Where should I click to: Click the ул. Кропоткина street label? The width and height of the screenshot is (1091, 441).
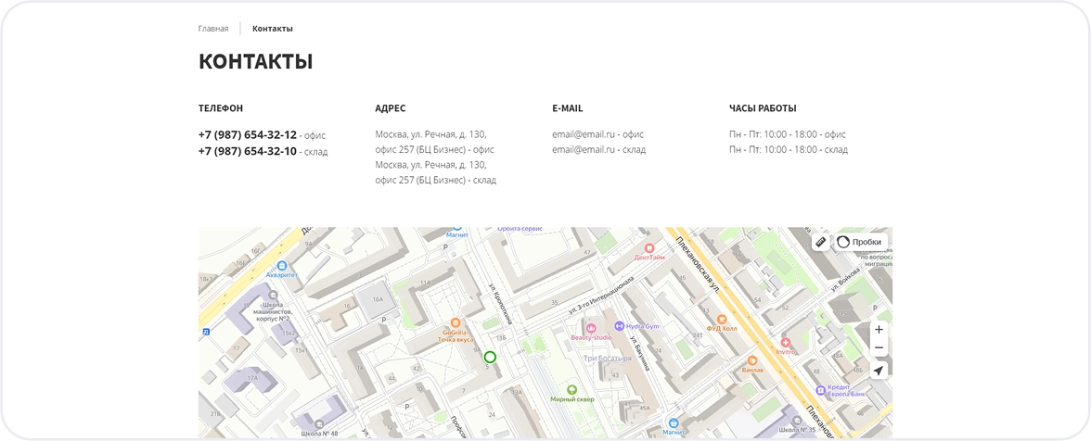click(x=500, y=304)
